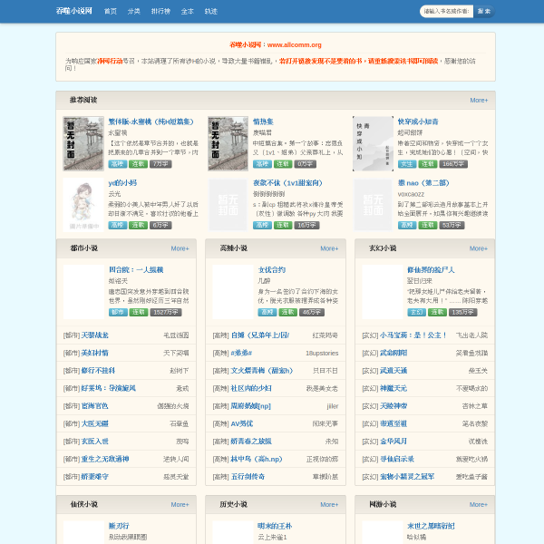Open the 重生之无敌通神 list entry

point(105,459)
